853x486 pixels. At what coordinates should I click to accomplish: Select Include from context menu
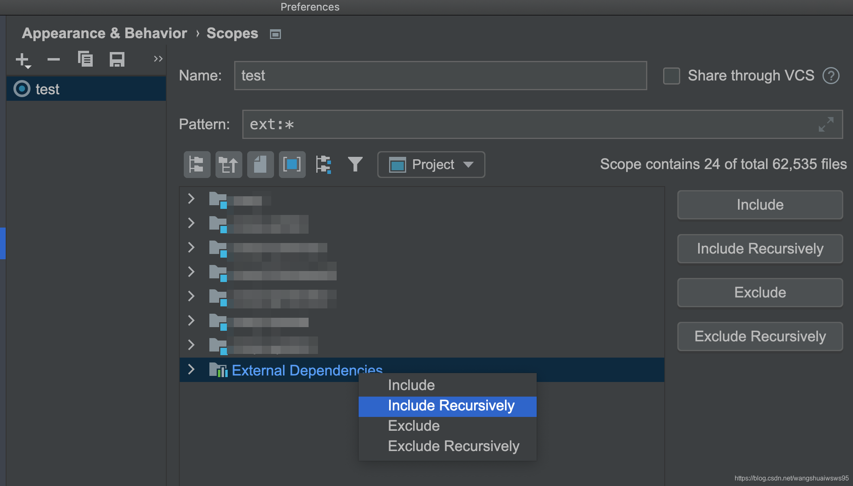pyautogui.click(x=411, y=385)
